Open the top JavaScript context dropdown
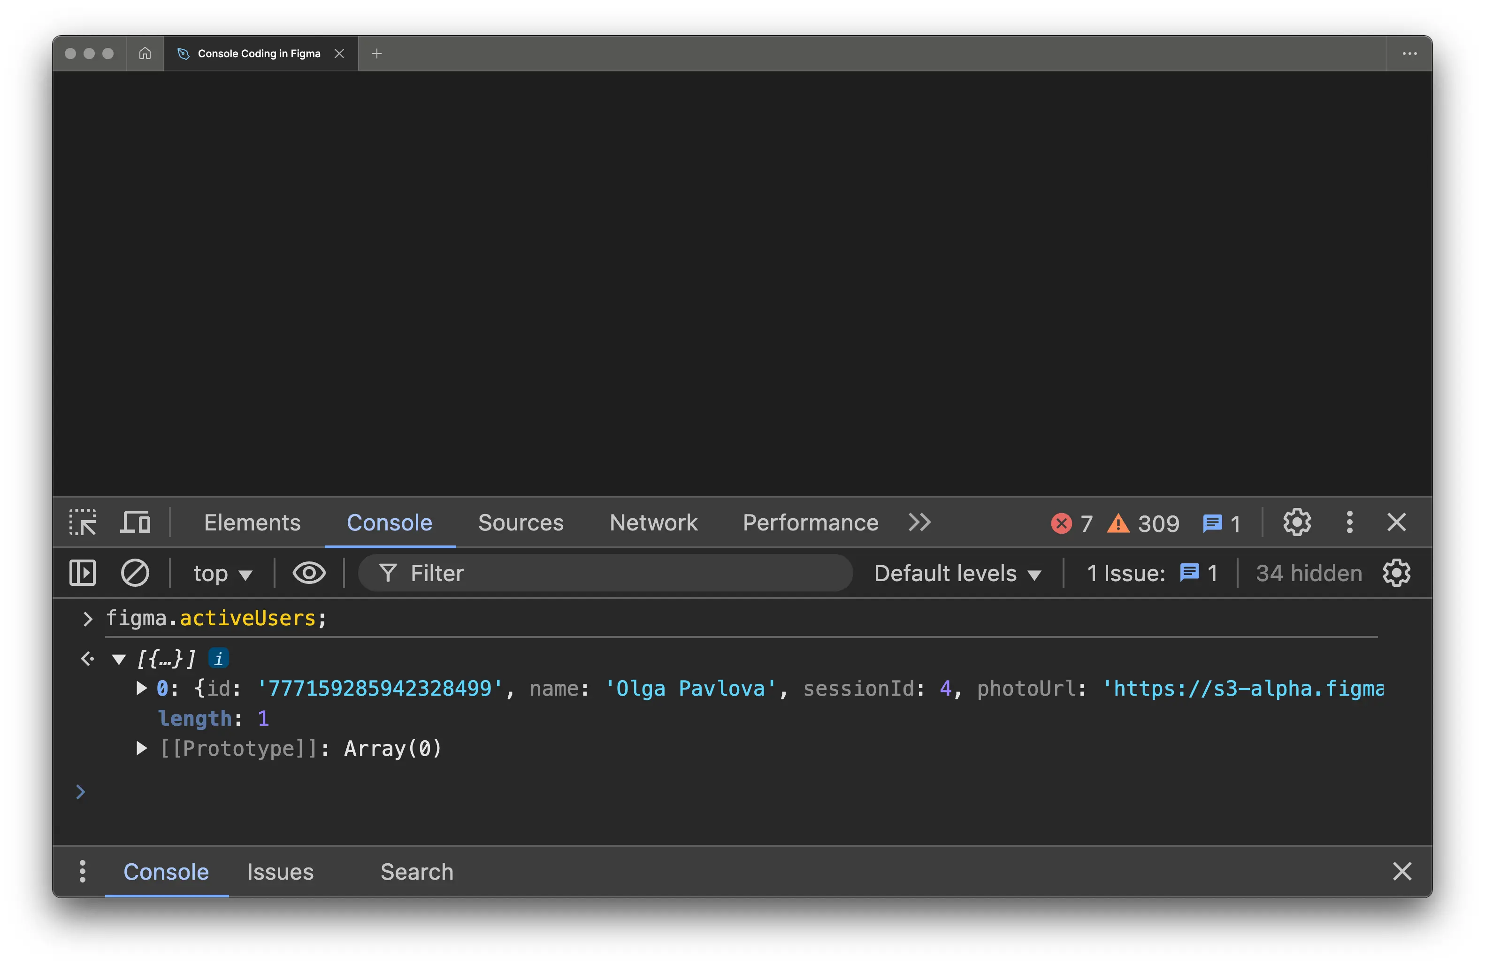Image resolution: width=1485 pixels, height=967 pixels. [222, 574]
